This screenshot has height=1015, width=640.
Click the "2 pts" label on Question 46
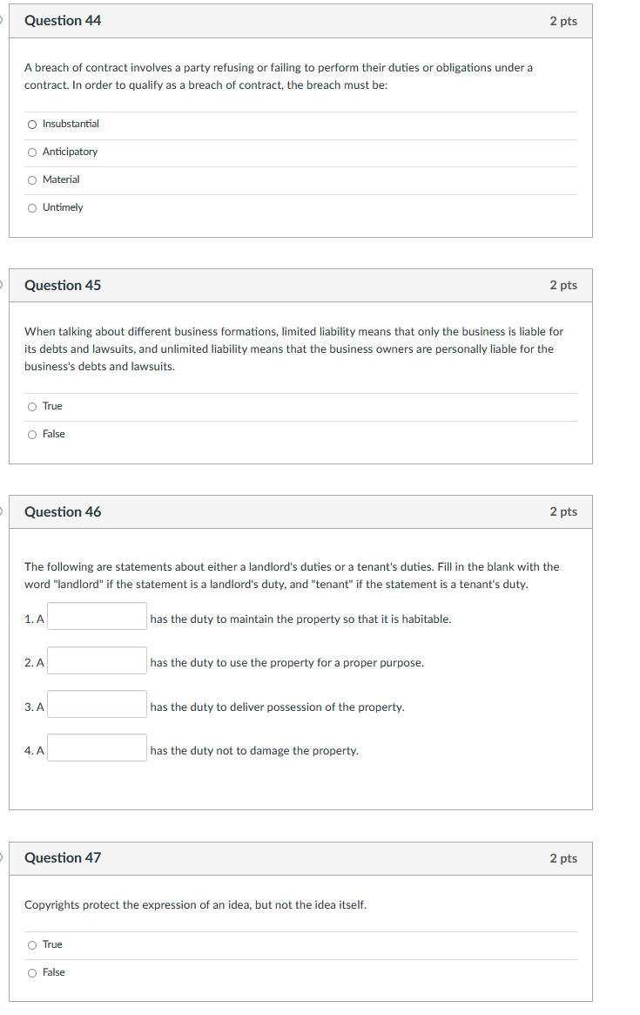click(x=564, y=511)
